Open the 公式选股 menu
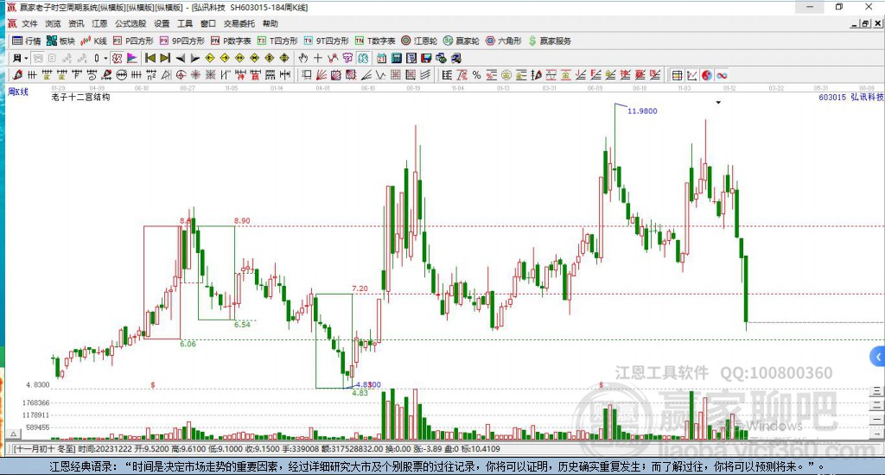Viewport: 885px width, 475px height. coord(130,23)
